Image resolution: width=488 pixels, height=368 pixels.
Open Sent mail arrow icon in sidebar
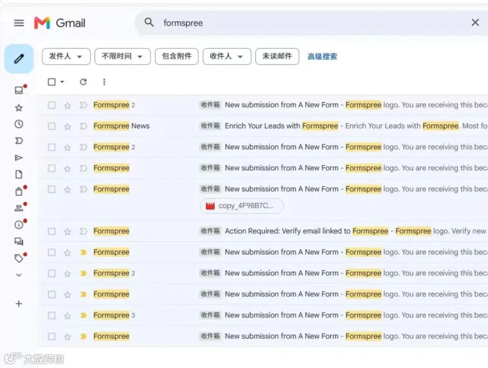pyautogui.click(x=19, y=157)
